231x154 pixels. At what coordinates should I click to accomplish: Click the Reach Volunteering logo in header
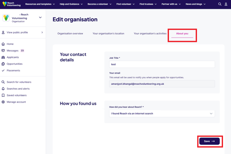click(x=12, y=4)
